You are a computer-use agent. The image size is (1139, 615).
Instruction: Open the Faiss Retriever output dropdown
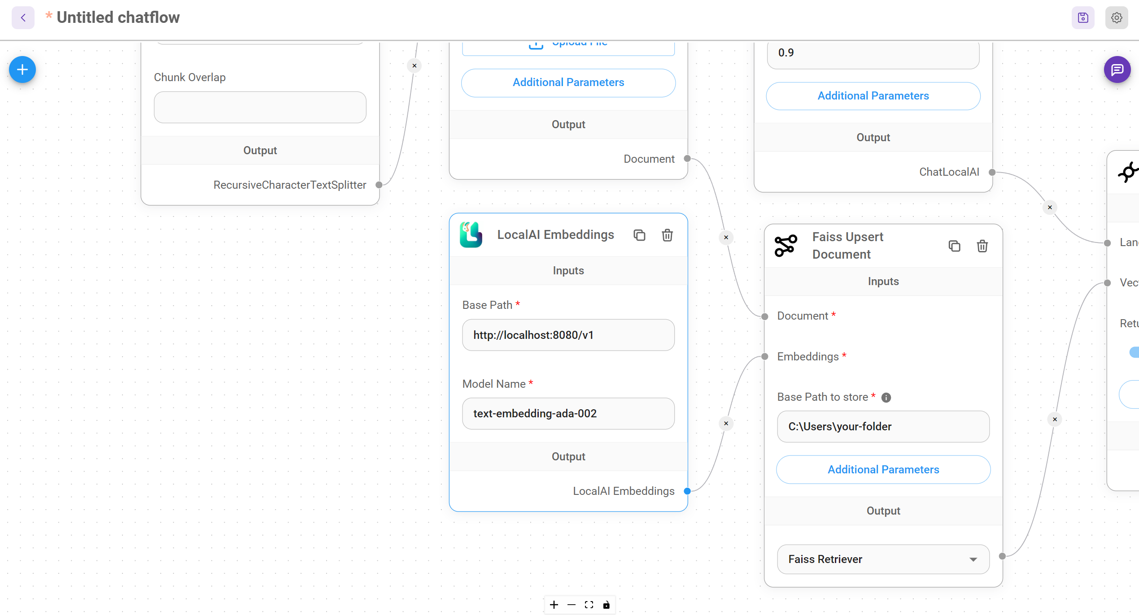point(883,559)
